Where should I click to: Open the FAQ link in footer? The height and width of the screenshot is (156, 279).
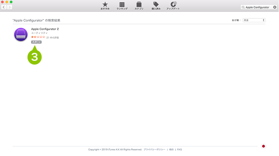coord(180,149)
